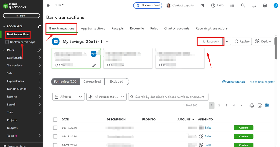Click the 99+ badge on first account card
The width and height of the screenshot is (280, 147).
[x=93, y=53]
